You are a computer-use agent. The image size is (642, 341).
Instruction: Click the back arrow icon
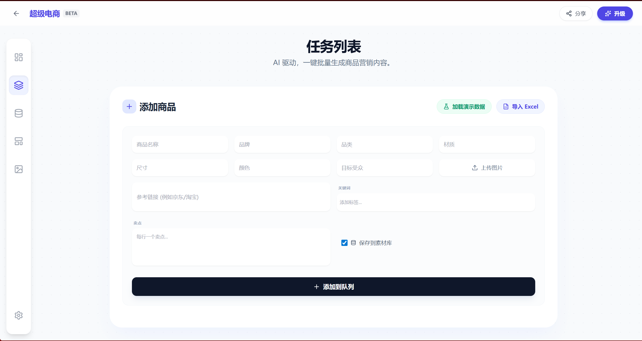pos(16,13)
